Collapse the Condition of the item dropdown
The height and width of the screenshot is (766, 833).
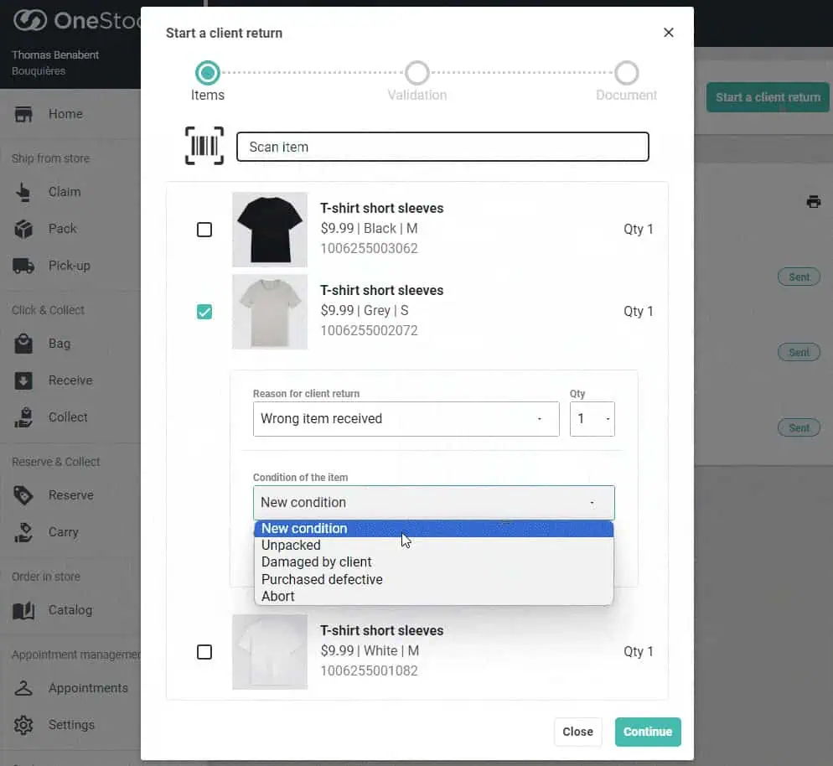coord(433,503)
